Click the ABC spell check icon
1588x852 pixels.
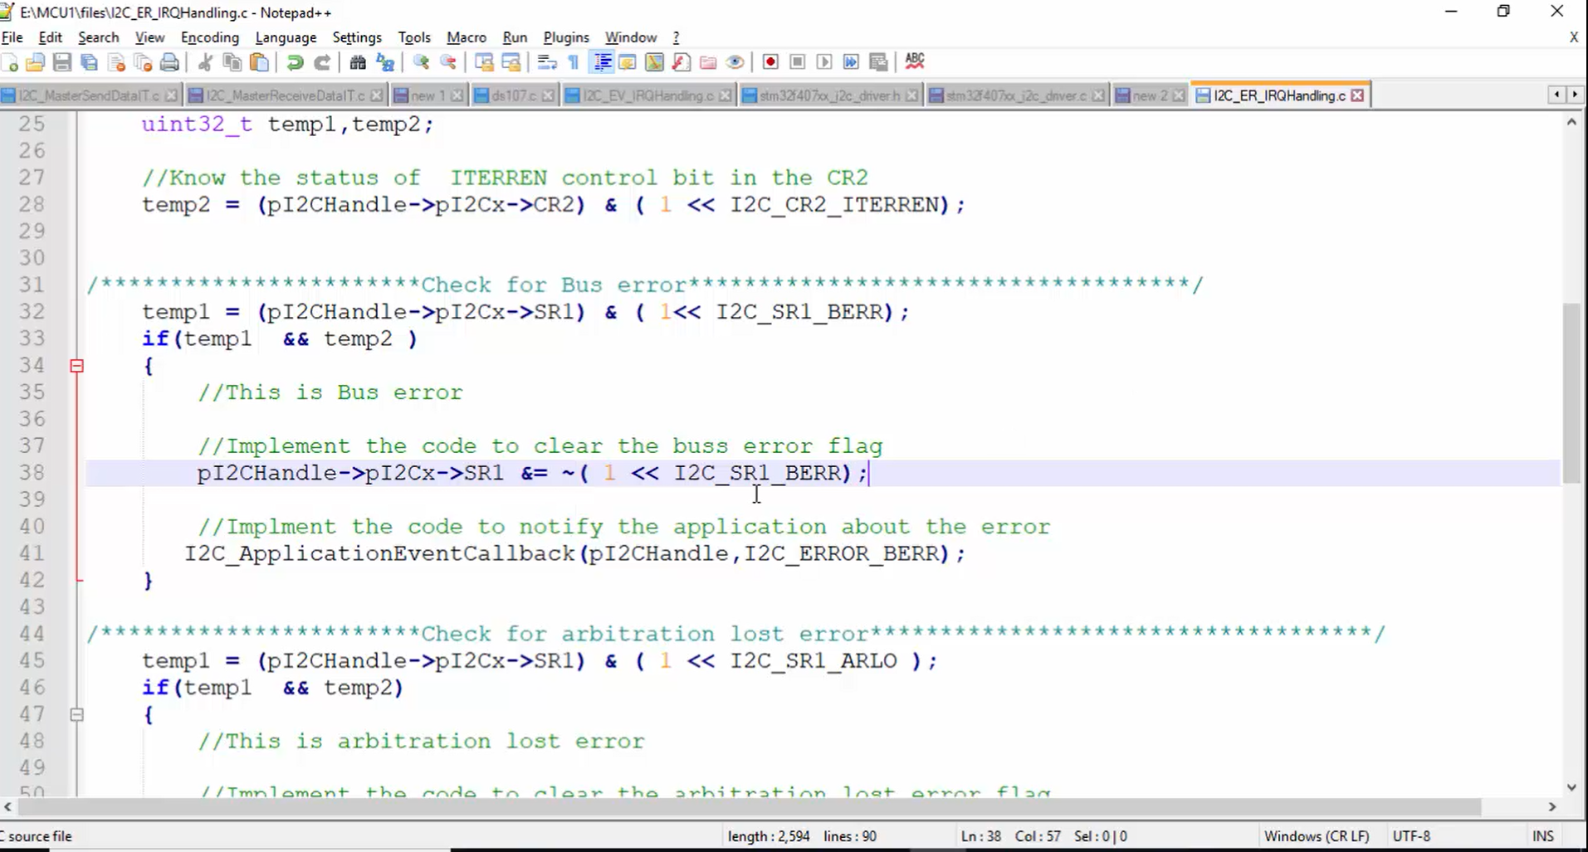coord(915,61)
